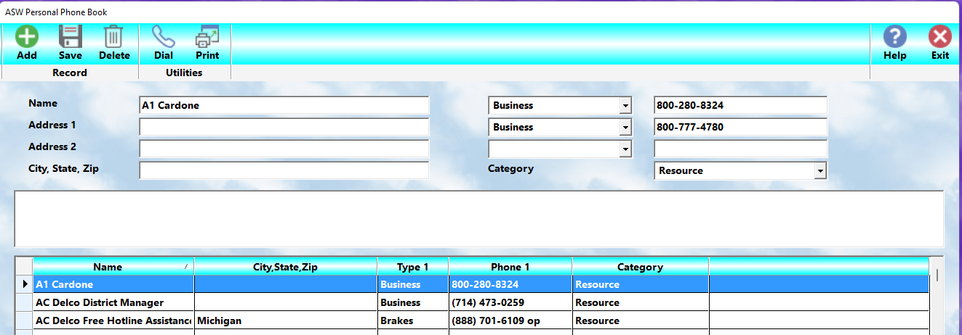Viewport: 962px width, 335px height.
Task: Sort the list by Name column header
Action: [x=113, y=267]
